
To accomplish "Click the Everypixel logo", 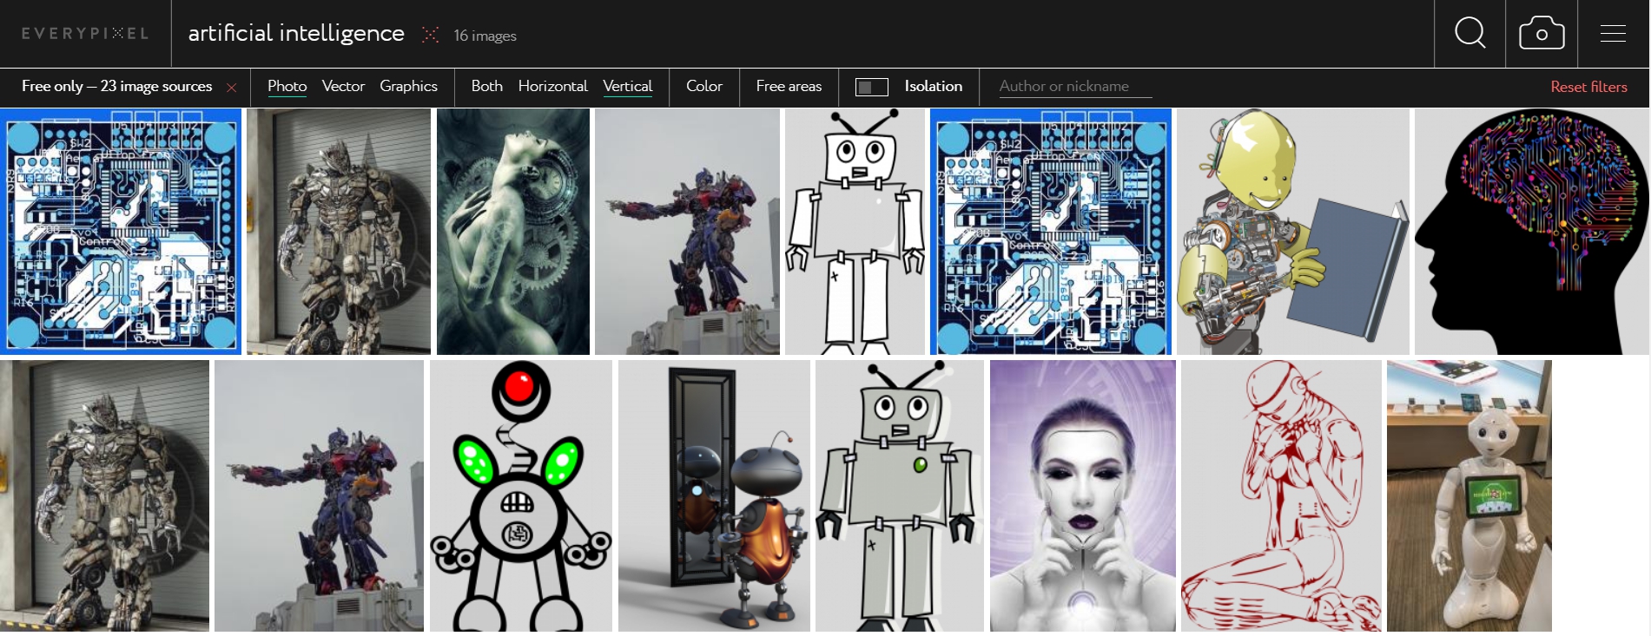I will pyautogui.click(x=85, y=34).
